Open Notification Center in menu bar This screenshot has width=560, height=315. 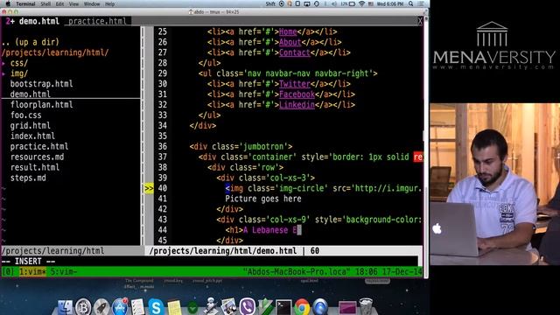421,3
